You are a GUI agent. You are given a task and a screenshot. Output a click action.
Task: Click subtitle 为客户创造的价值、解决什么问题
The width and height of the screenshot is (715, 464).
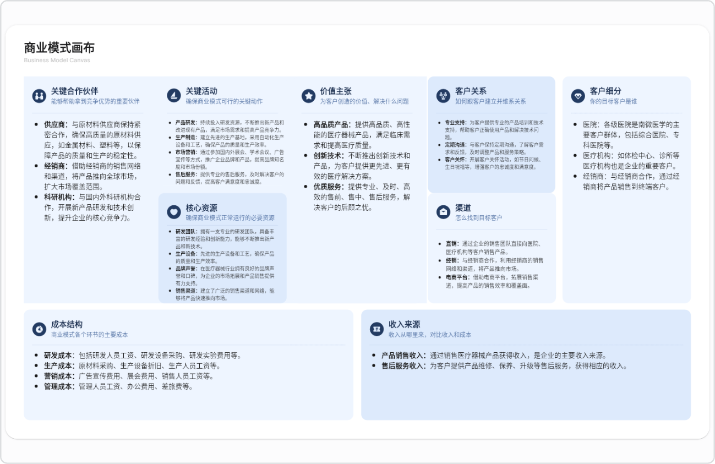[364, 101]
